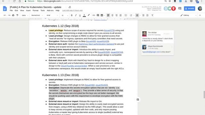Align text left
Viewport: 205px width, 115px height.
(x=108, y=15)
